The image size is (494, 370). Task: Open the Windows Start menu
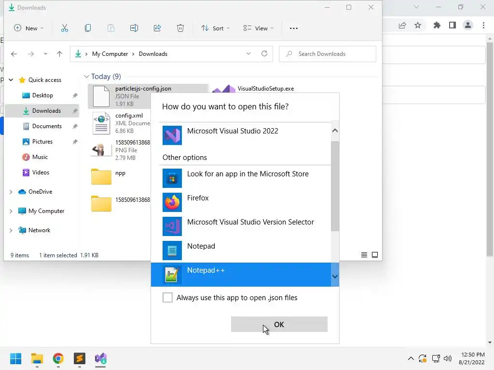[15, 358]
